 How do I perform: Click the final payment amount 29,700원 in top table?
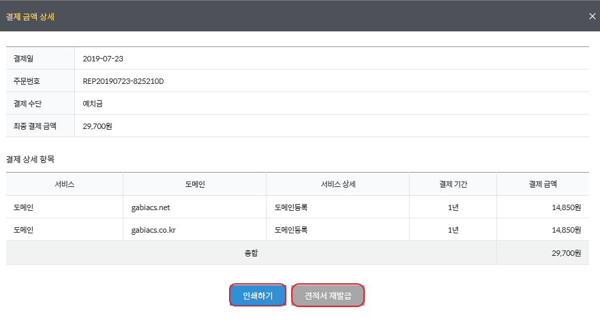97,126
